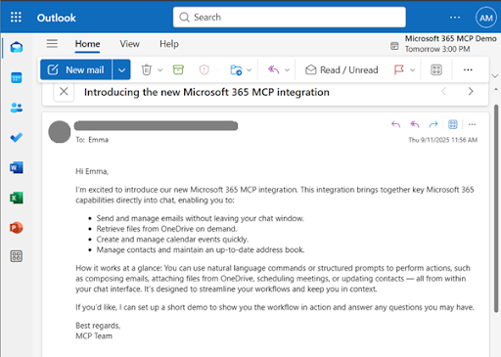Select the Home tab

coord(87,44)
